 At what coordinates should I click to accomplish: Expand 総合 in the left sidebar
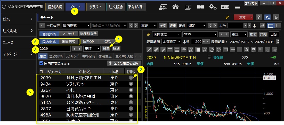pos(18,19)
